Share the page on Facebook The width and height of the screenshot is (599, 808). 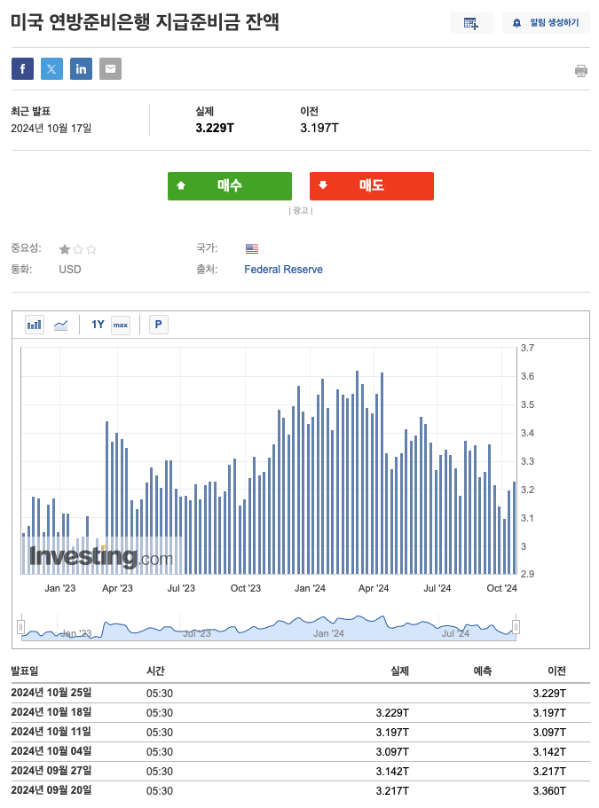[22, 69]
